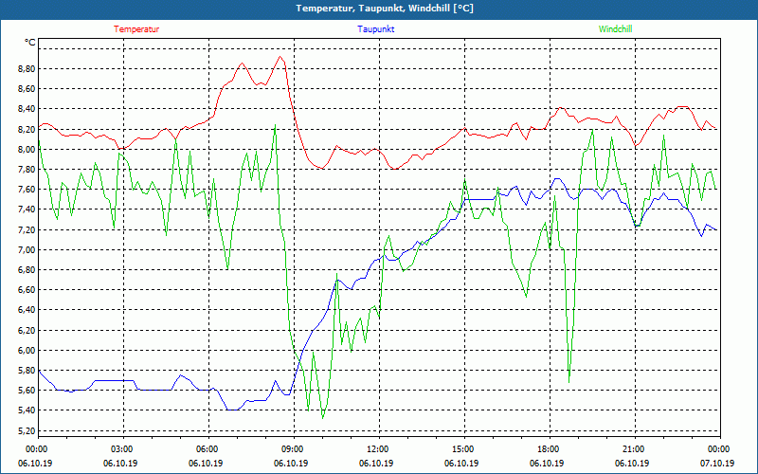The width and height of the screenshot is (758, 474).
Task: Click the 18:00 time axis label
Action: point(548,448)
